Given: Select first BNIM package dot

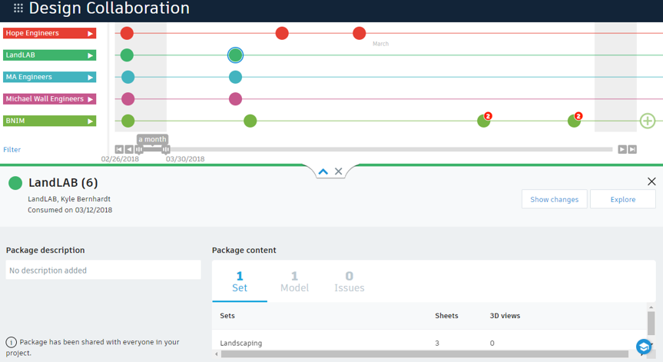Looking at the screenshot, I should tap(128, 121).
